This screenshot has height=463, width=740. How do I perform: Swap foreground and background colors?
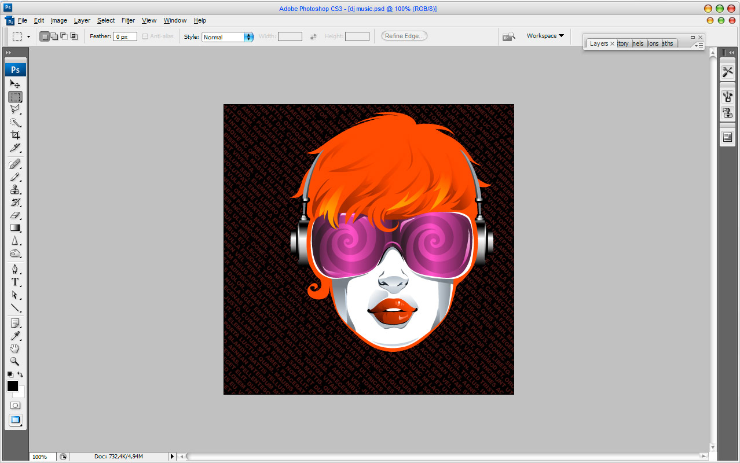[x=20, y=375]
